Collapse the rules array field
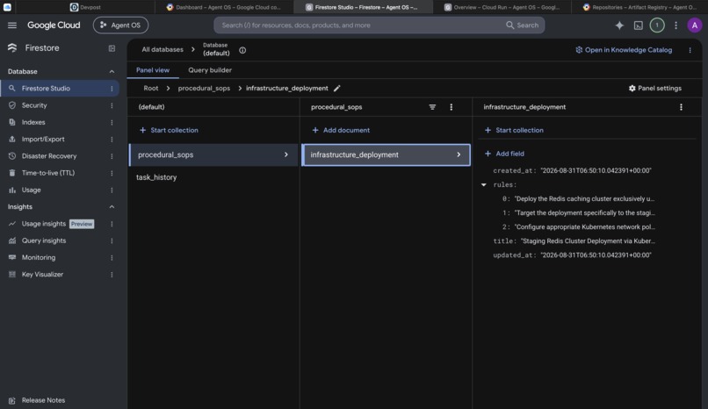Viewport: 708px width, 409px height. (x=484, y=184)
